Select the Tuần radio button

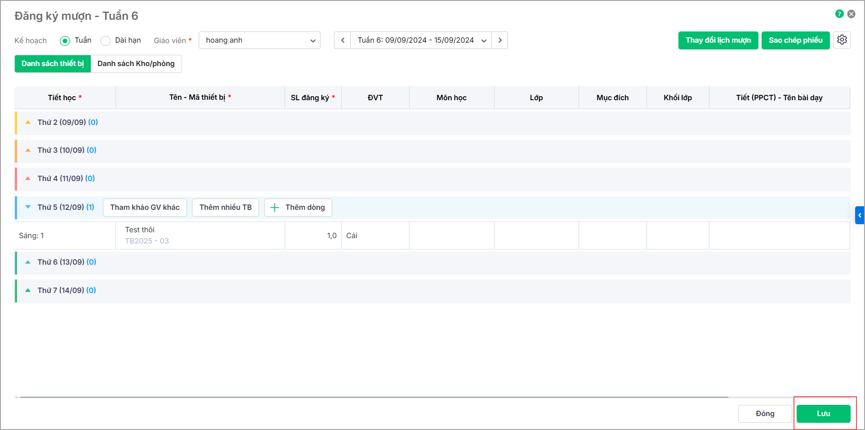65,41
